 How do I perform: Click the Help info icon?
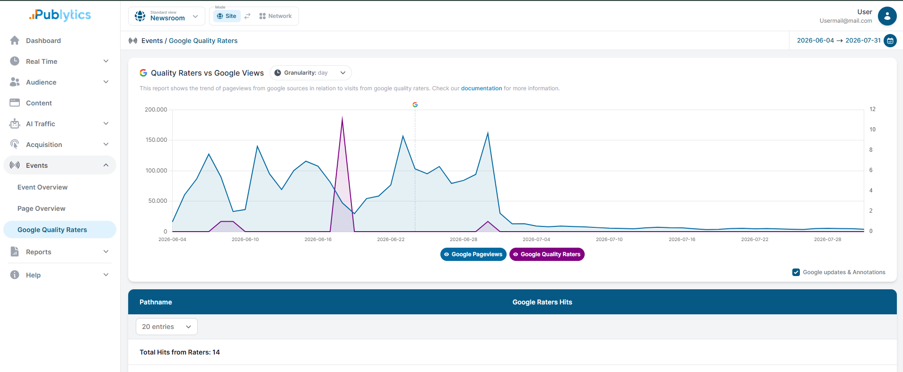[15, 275]
